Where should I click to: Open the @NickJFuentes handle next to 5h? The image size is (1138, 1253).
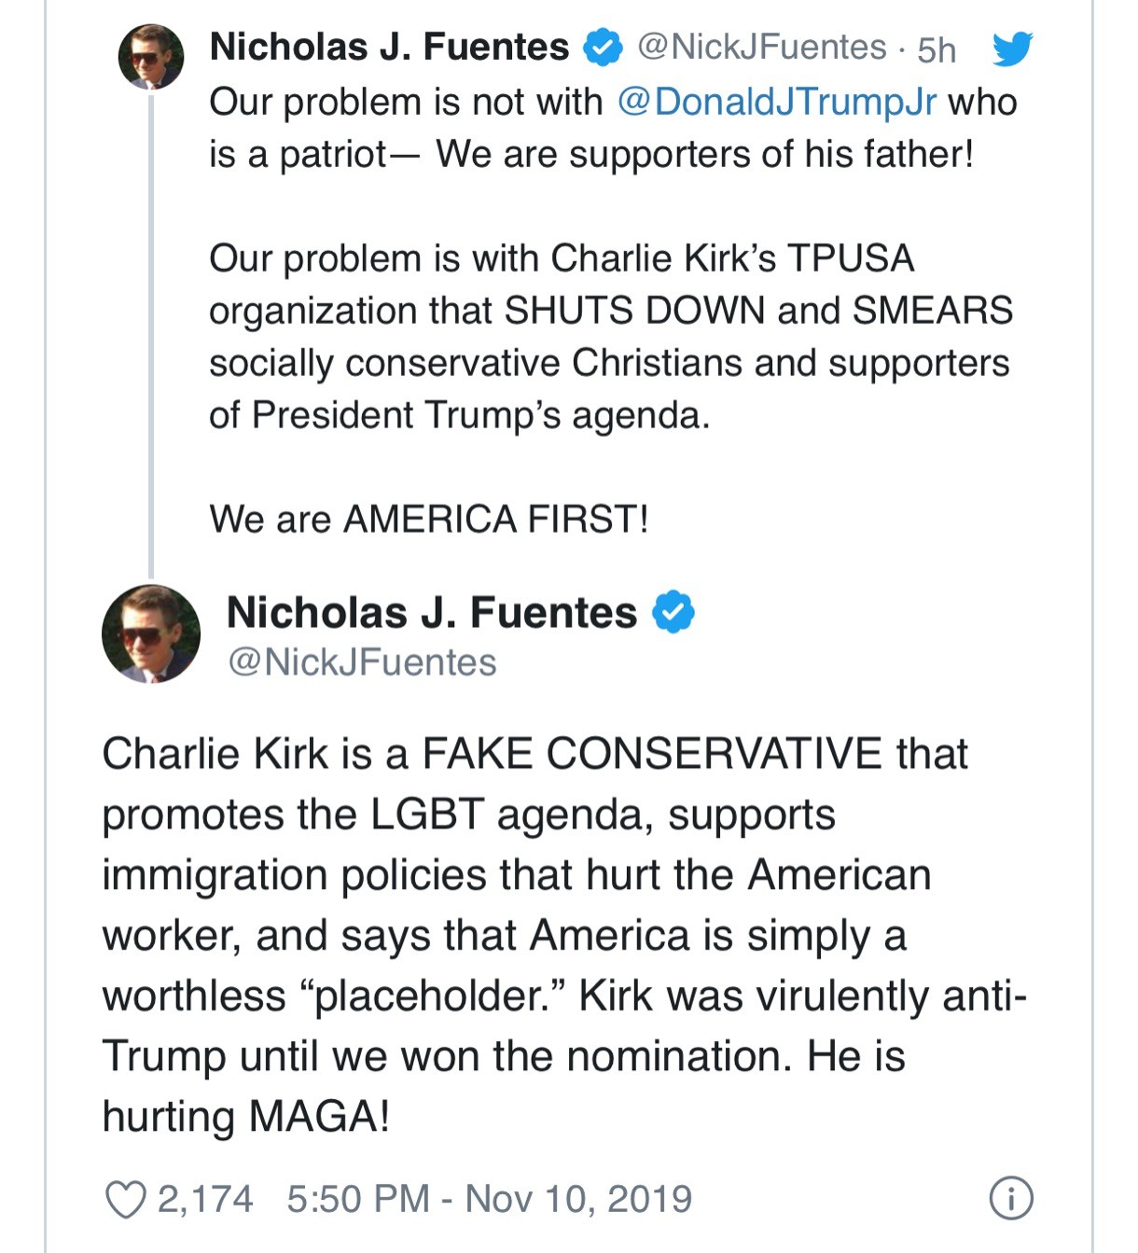coord(761,48)
